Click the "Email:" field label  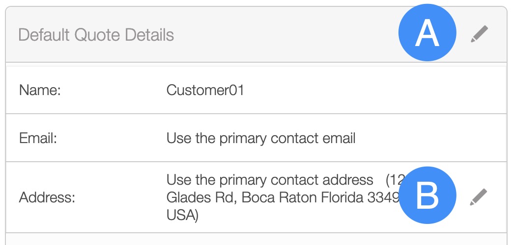tap(38, 138)
